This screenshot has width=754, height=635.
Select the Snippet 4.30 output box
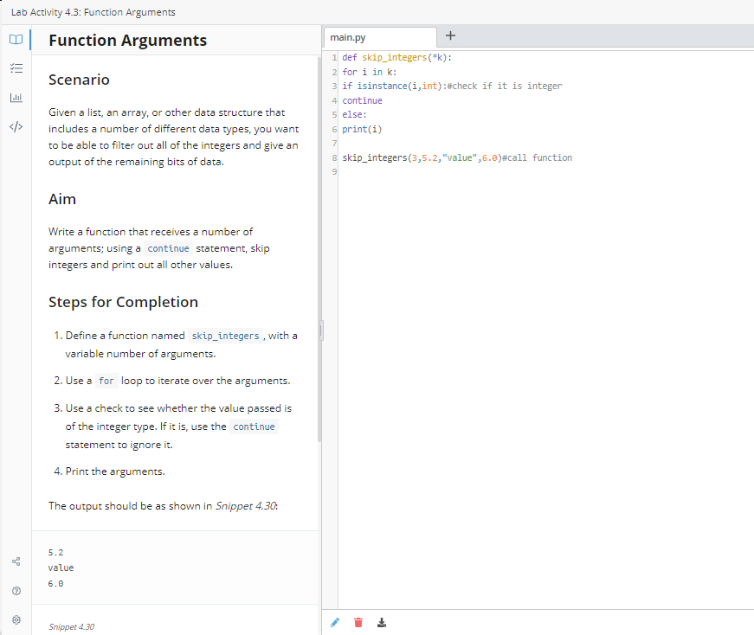173,567
